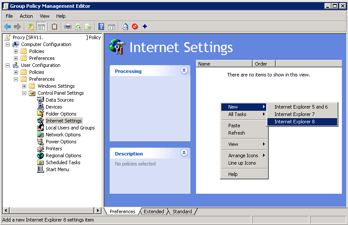Viewport: 348px width, 225px height.
Task: Click the Export List toolbar icon
Action: point(88,27)
